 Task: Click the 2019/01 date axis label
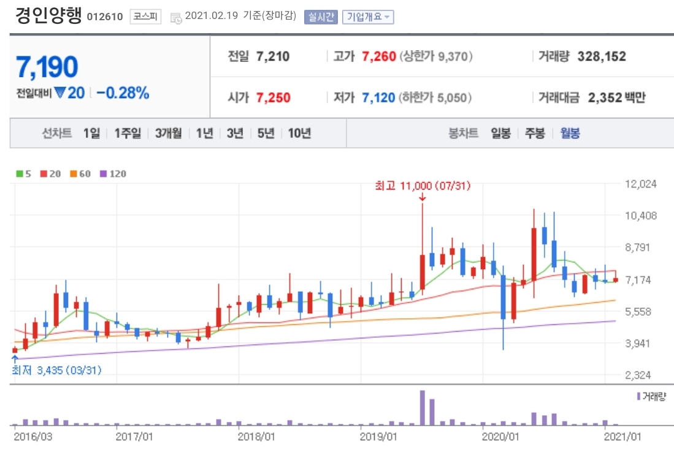coord(378,437)
